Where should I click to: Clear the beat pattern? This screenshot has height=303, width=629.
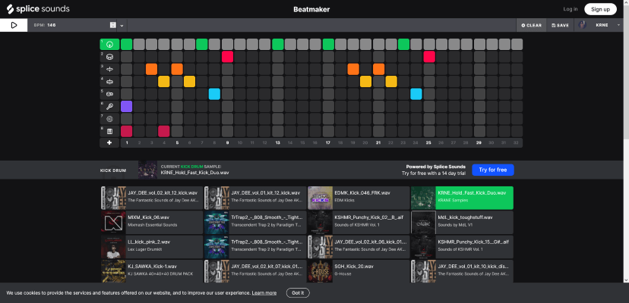tap(531, 25)
